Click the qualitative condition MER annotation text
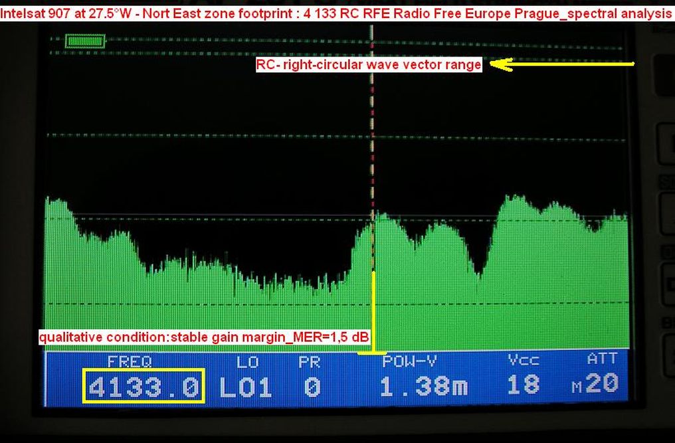This screenshot has height=443, width=675. pos(204,337)
